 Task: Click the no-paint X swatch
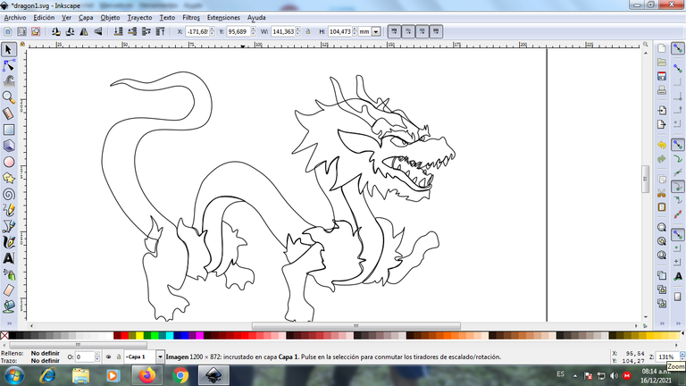click(x=4, y=336)
